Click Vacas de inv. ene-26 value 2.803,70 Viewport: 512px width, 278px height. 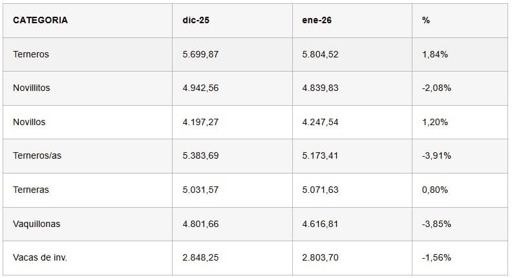320,257
